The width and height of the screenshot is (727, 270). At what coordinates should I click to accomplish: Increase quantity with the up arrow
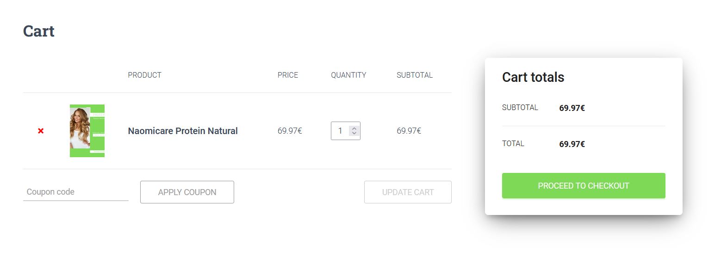354,129
